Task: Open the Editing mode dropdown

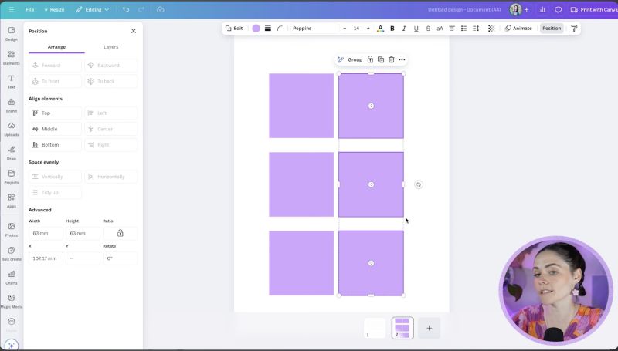Action: [93, 9]
